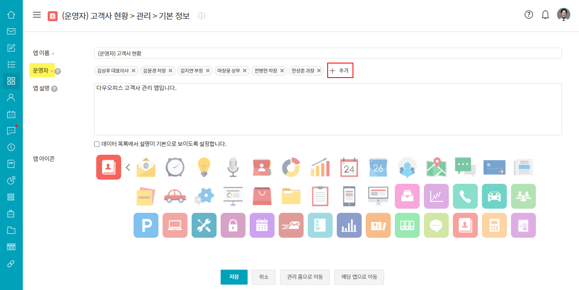
Task: Pick the red car app icon
Action: point(175,196)
